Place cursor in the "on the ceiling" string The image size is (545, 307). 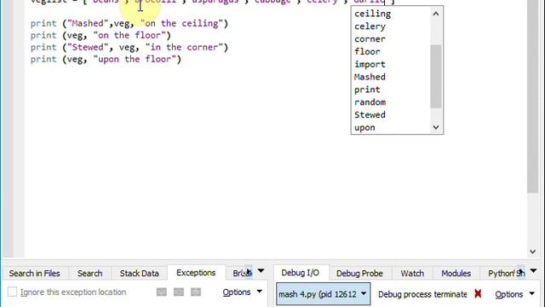pyautogui.click(x=181, y=23)
